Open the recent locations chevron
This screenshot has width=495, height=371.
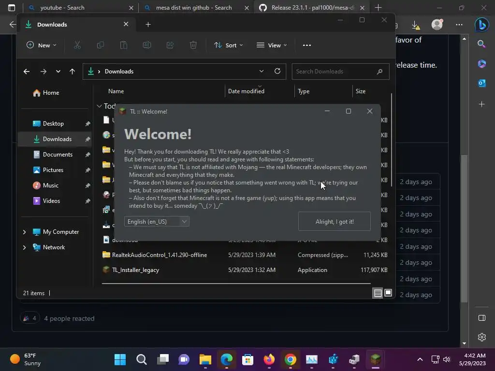pyautogui.click(x=58, y=71)
